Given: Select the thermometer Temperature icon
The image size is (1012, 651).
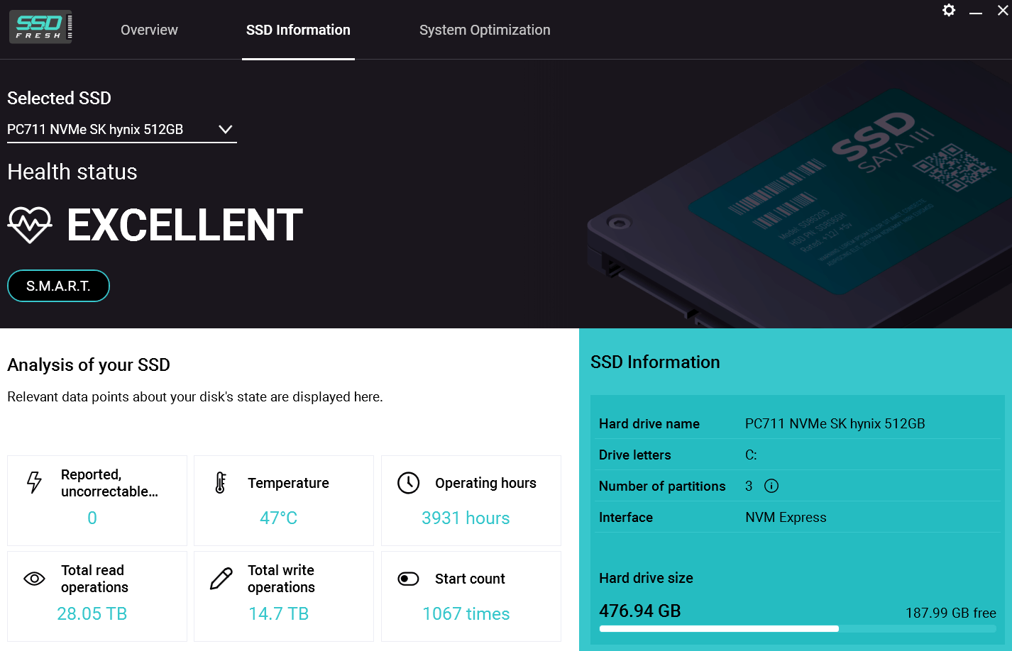Looking at the screenshot, I should (221, 482).
